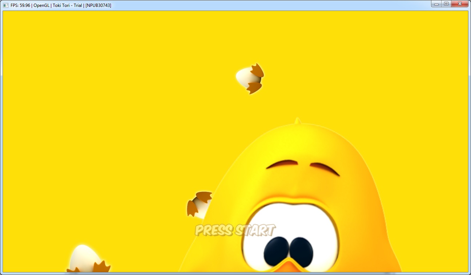This screenshot has height=275, width=471.
Task: Click the chick's left black pupil
Action: 277,251
